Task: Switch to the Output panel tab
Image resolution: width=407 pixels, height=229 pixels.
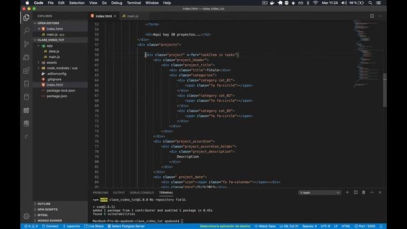Action: 119,193
